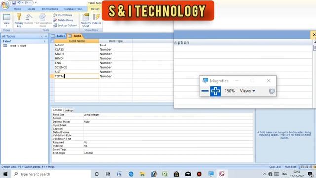Open File Explorer from taskbar

[x=142, y=174]
